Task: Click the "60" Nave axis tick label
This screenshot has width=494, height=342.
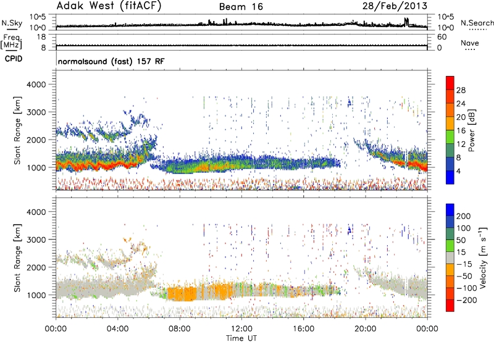Action: click(x=442, y=37)
